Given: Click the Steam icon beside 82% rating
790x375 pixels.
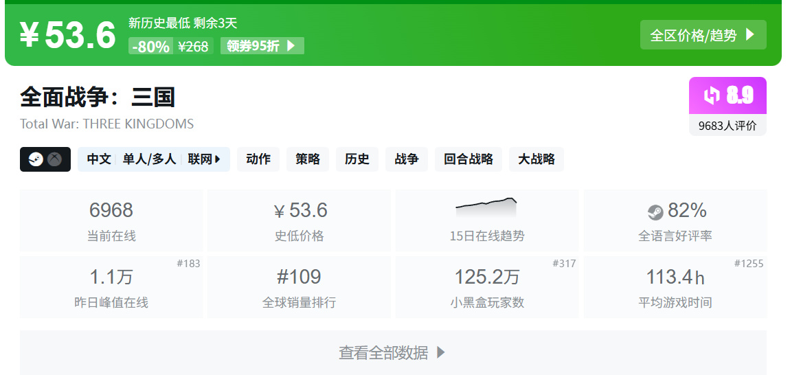Looking at the screenshot, I should point(655,212).
